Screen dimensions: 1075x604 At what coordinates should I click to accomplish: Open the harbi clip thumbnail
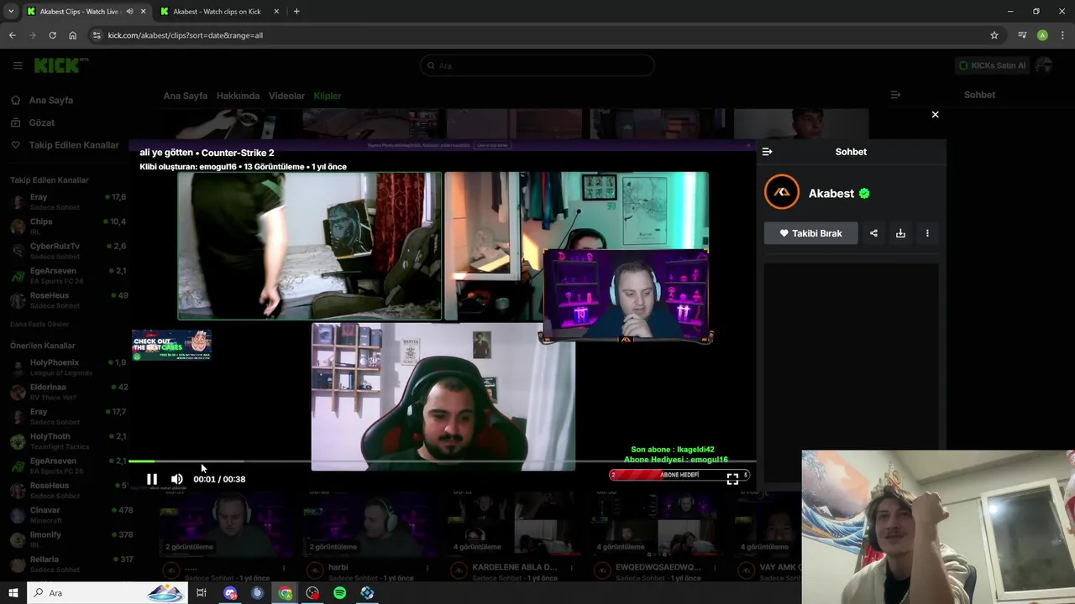click(x=369, y=523)
